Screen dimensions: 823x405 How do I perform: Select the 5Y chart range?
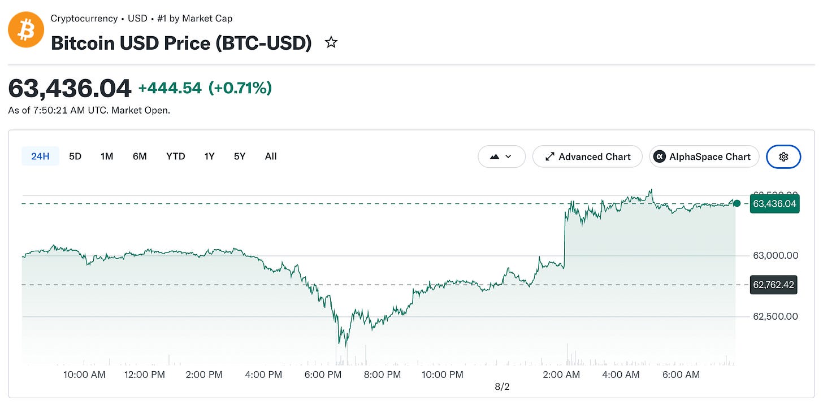pyautogui.click(x=240, y=156)
